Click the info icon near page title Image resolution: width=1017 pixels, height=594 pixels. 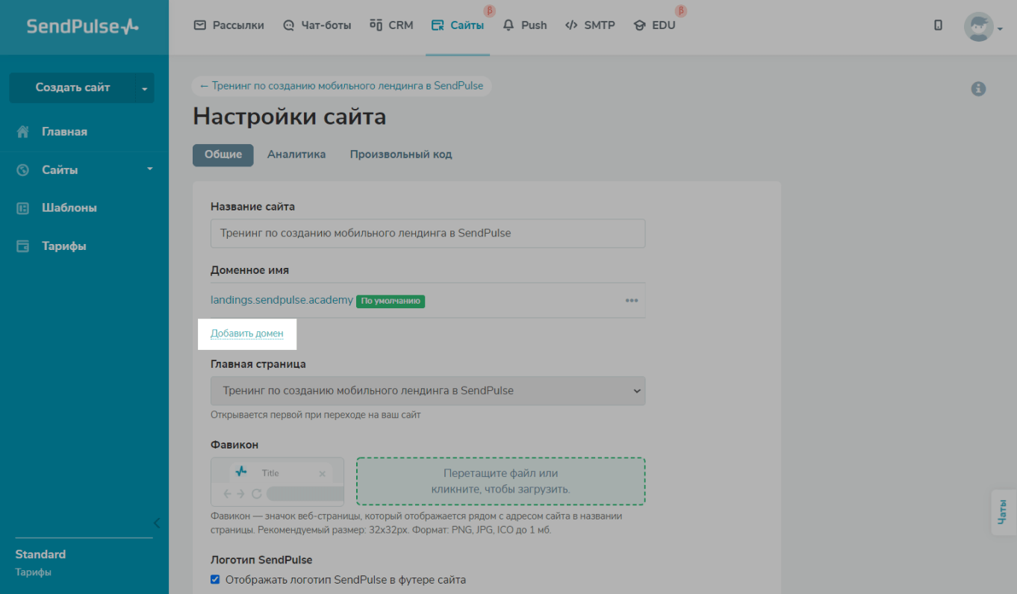pos(978,89)
